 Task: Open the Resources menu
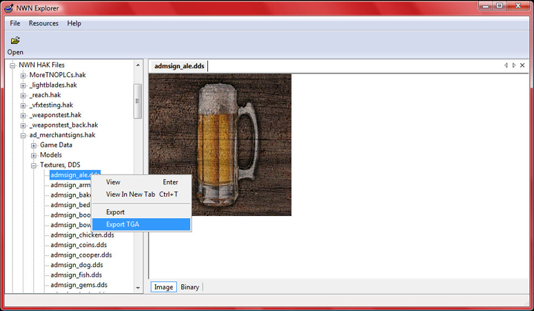click(43, 23)
